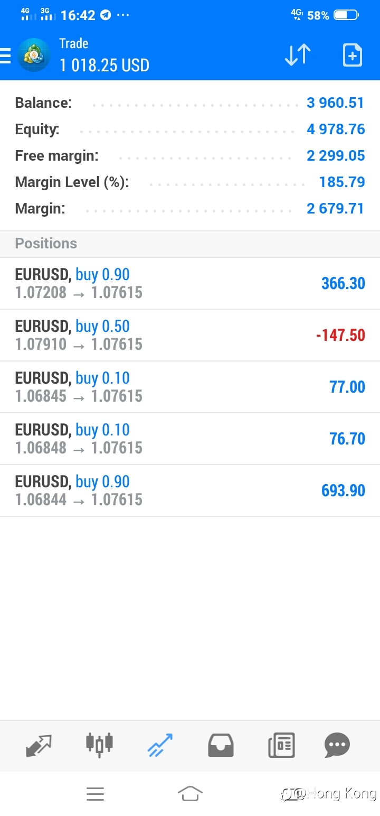The image size is (380, 816).
Task: Select the Trade tab trend icon
Action: (x=160, y=745)
